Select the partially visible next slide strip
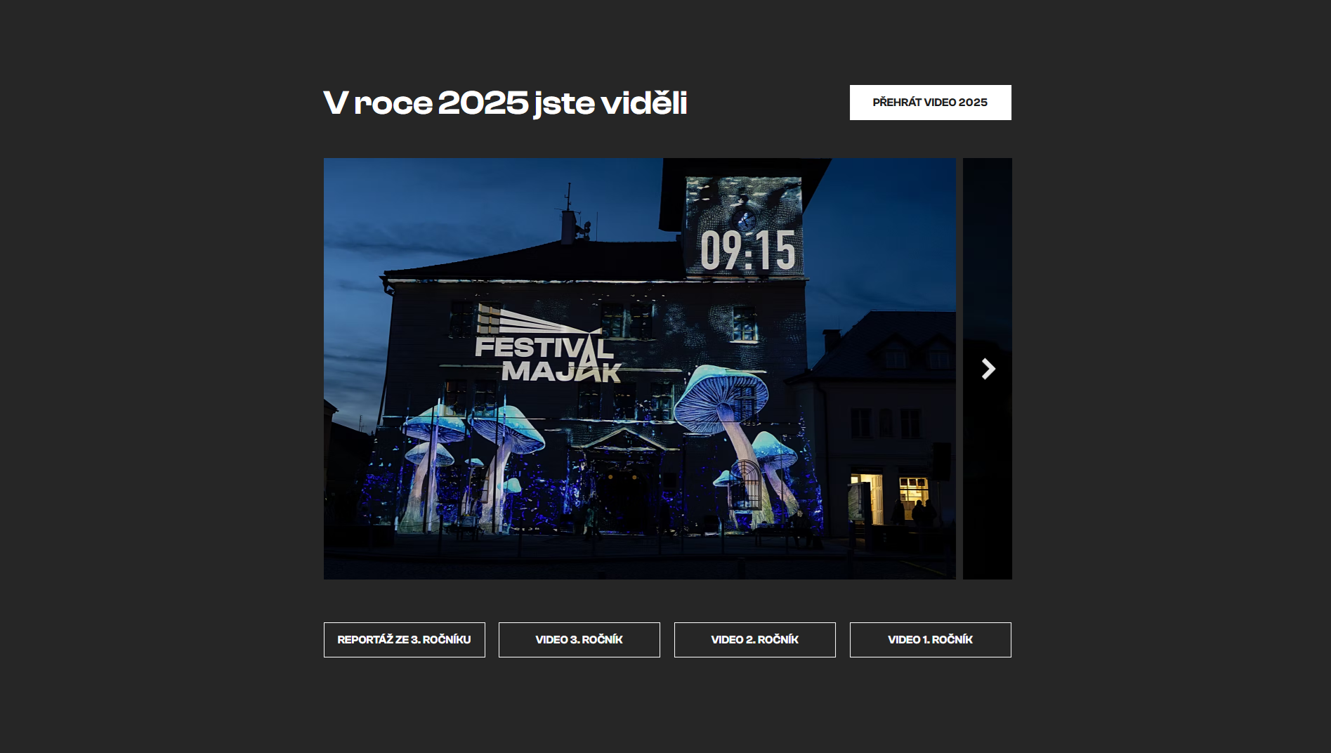The height and width of the screenshot is (753, 1331). point(988,369)
